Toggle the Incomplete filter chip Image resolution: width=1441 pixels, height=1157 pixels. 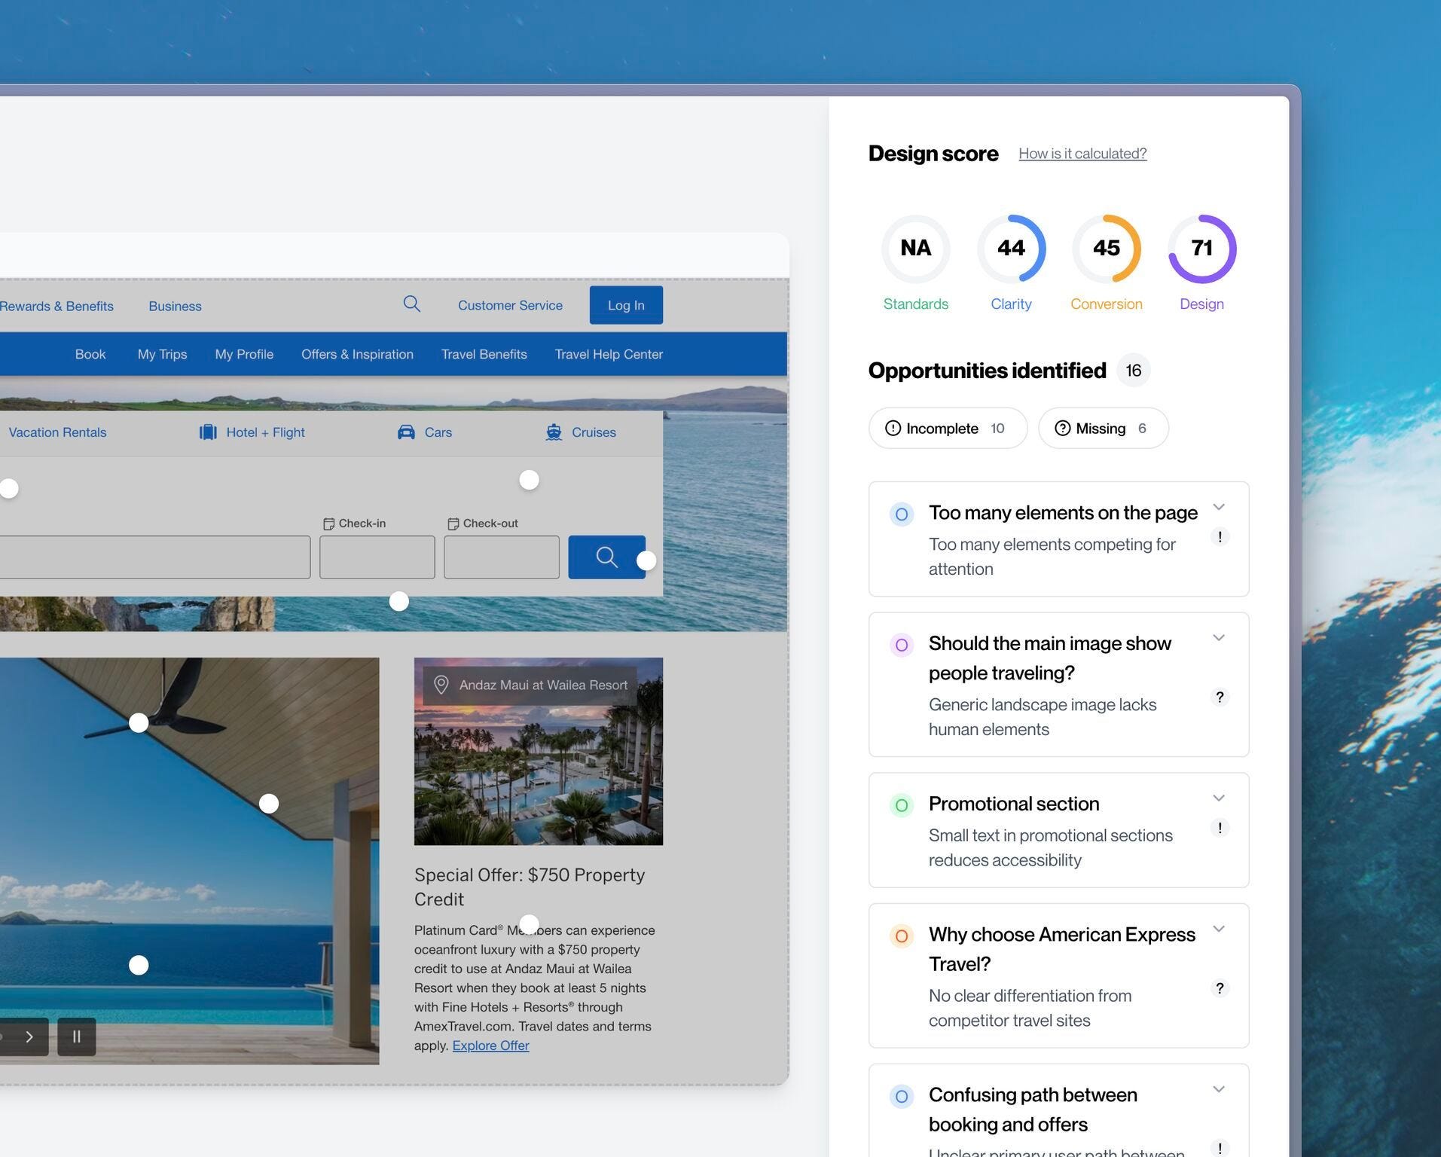pyautogui.click(x=948, y=428)
